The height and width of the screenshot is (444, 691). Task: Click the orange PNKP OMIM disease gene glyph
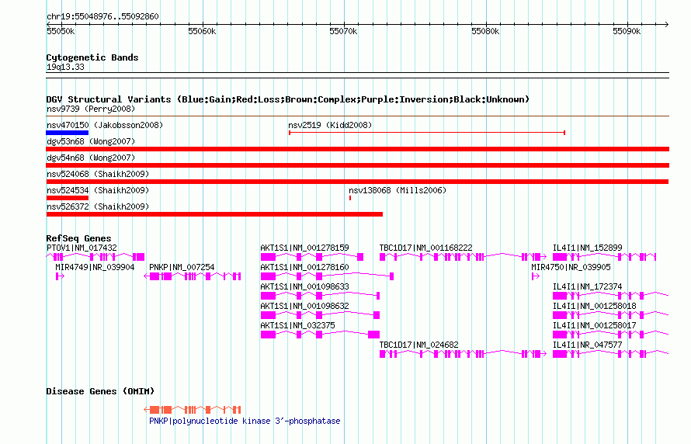click(x=192, y=410)
